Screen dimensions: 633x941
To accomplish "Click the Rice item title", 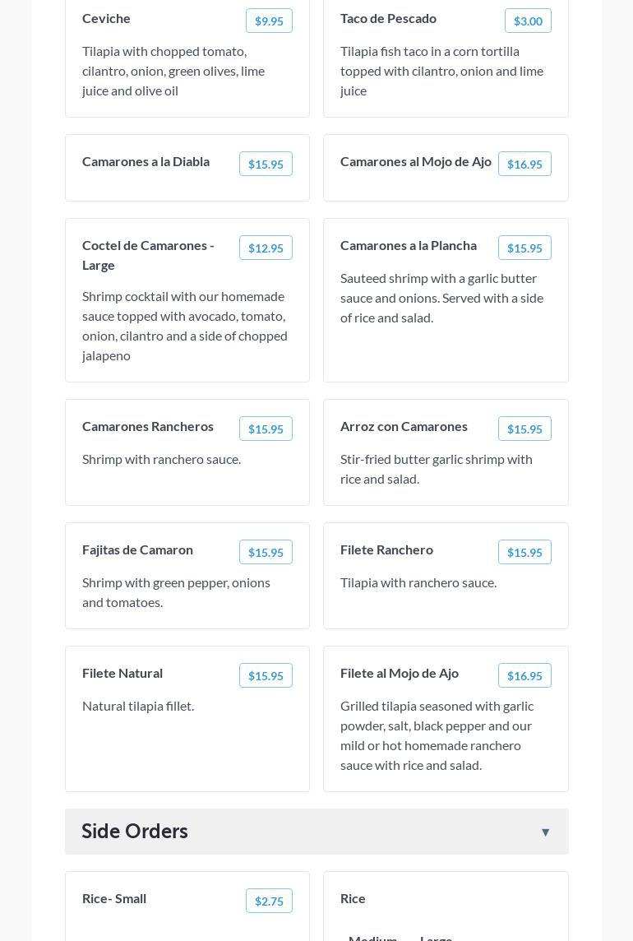I will (353, 898).
